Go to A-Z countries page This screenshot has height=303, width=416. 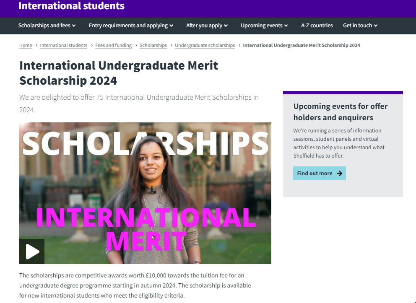click(x=317, y=26)
